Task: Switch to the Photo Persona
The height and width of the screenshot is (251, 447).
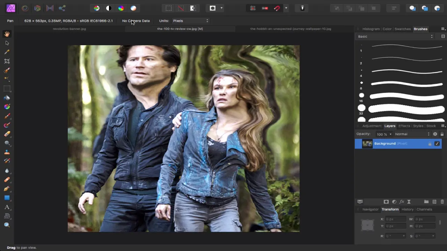Action: [x=11, y=8]
